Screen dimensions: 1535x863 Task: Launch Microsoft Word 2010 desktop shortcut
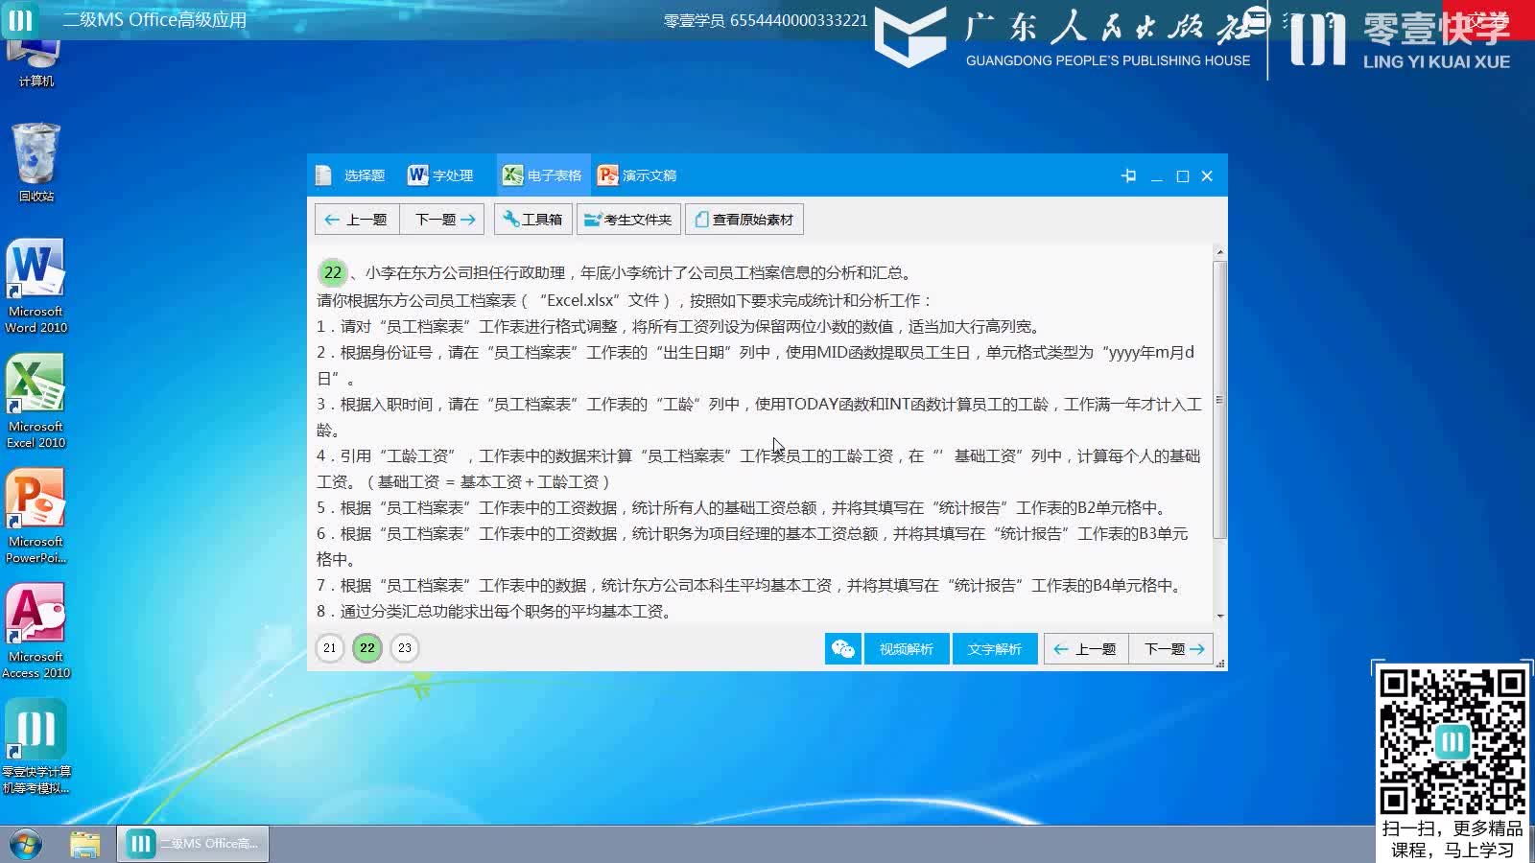tap(35, 287)
